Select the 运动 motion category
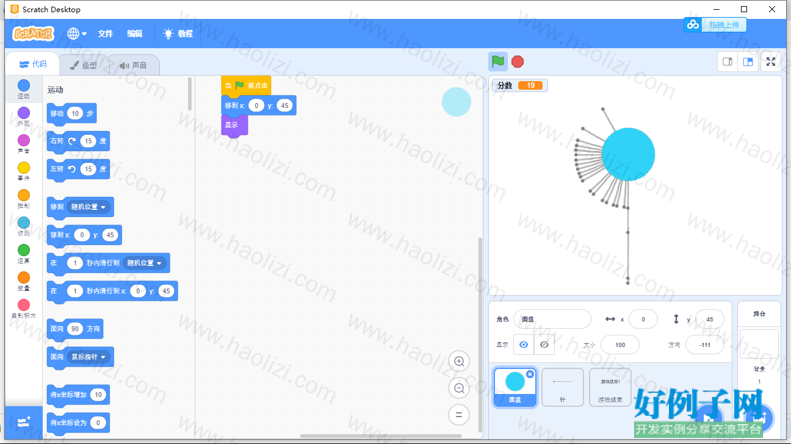 point(23,89)
